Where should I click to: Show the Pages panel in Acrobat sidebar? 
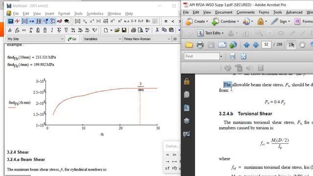click(187, 94)
